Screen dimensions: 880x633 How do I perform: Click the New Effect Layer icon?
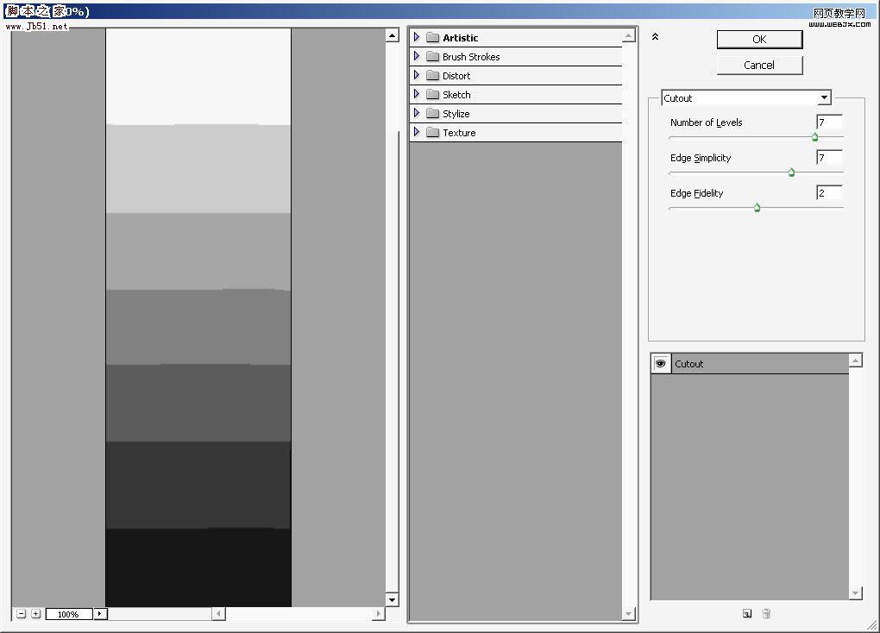click(745, 613)
